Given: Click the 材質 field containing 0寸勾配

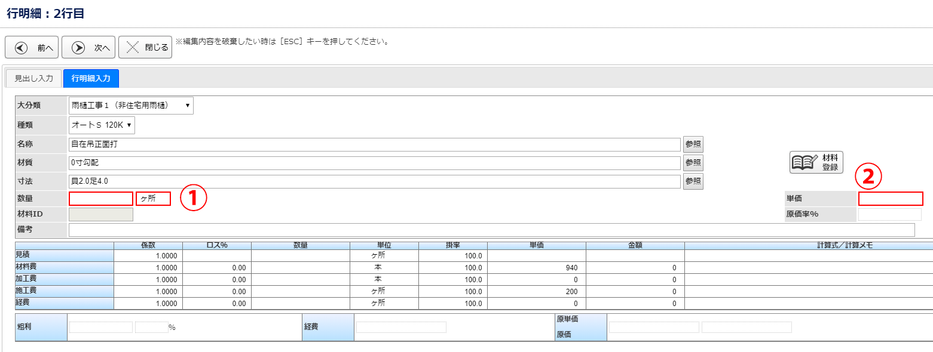Looking at the screenshot, I should pyautogui.click(x=374, y=163).
